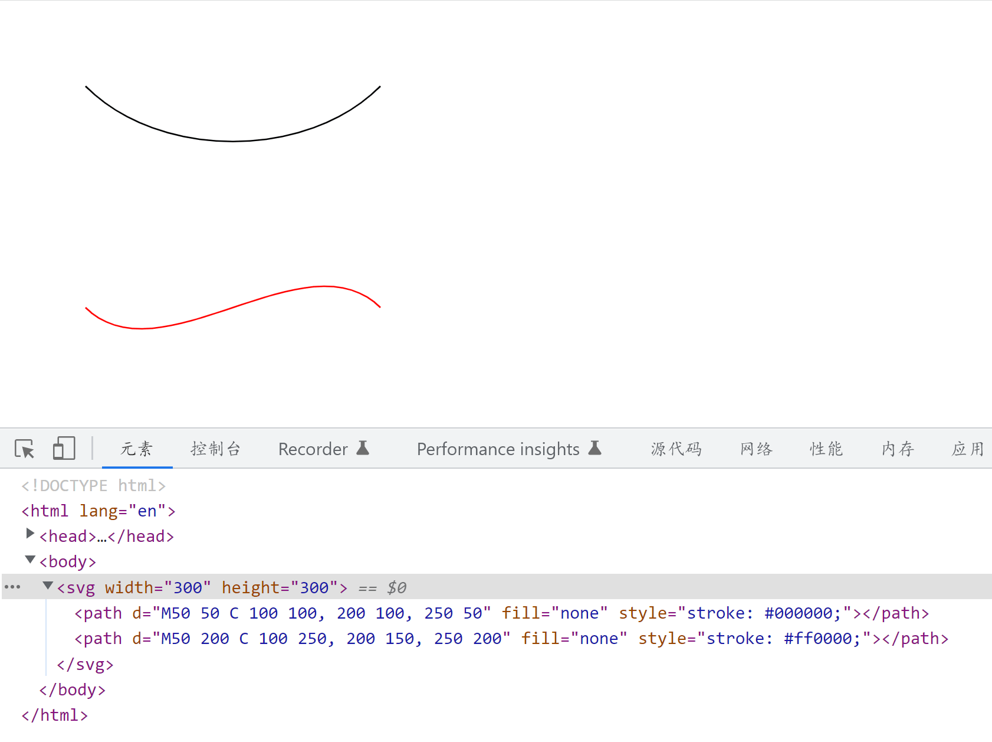
Task: Click the flask icon next to Recorder
Action: point(363,448)
